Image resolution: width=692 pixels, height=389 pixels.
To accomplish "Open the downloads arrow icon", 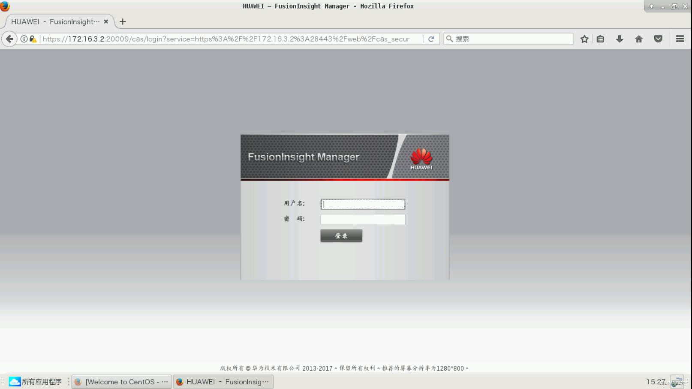I will tap(620, 39).
